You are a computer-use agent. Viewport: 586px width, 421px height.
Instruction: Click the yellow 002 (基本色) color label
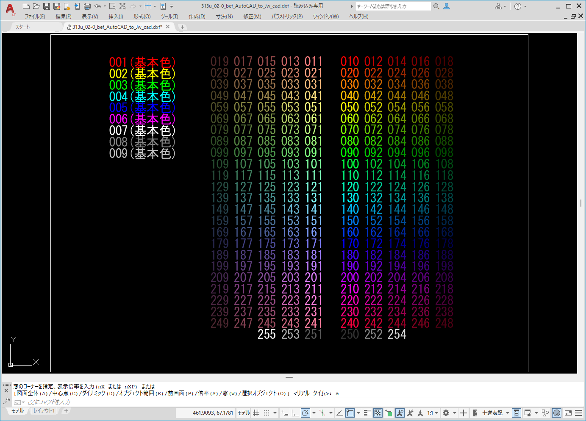(142, 74)
